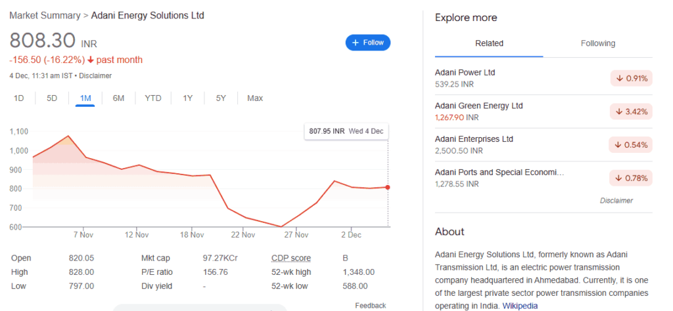Click the 52-wk low value 588.00
673x311 pixels.
(x=355, y=285)
